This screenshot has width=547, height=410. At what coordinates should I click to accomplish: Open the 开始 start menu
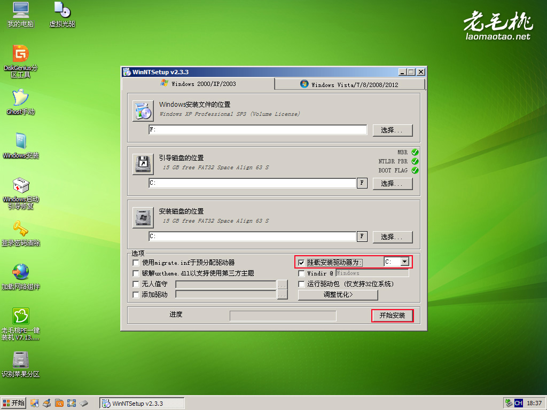[14, 403]
